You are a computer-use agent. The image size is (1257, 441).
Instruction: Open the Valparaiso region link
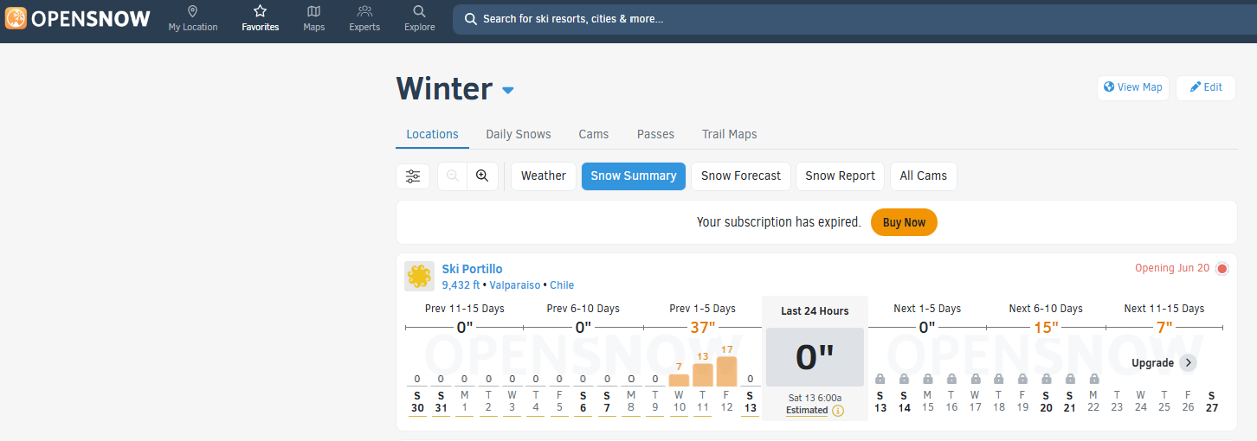coord(515,284)
